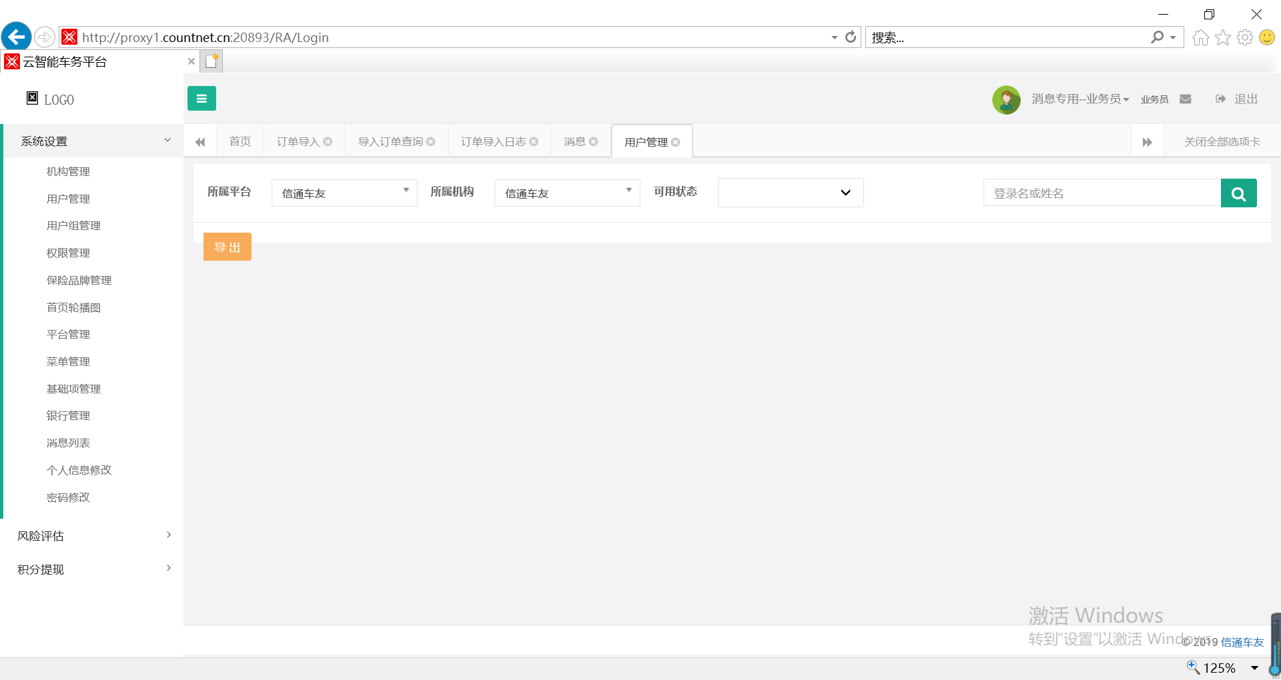Click the user avatar picture
Image resolution: width=1281 pixels, height=680 pixels.
tap(1006, 99)
